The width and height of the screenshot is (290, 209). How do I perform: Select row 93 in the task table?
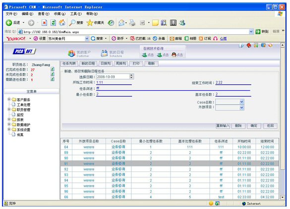170,175
